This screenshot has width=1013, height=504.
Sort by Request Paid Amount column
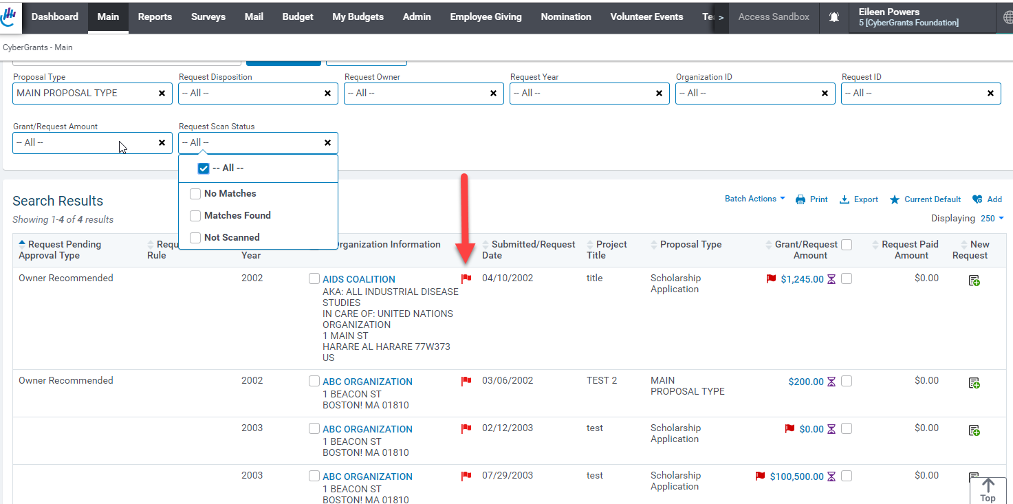[x=905, y=250]
